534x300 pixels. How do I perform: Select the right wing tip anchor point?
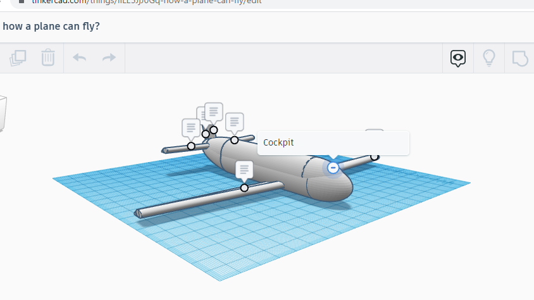click(375, 157)
